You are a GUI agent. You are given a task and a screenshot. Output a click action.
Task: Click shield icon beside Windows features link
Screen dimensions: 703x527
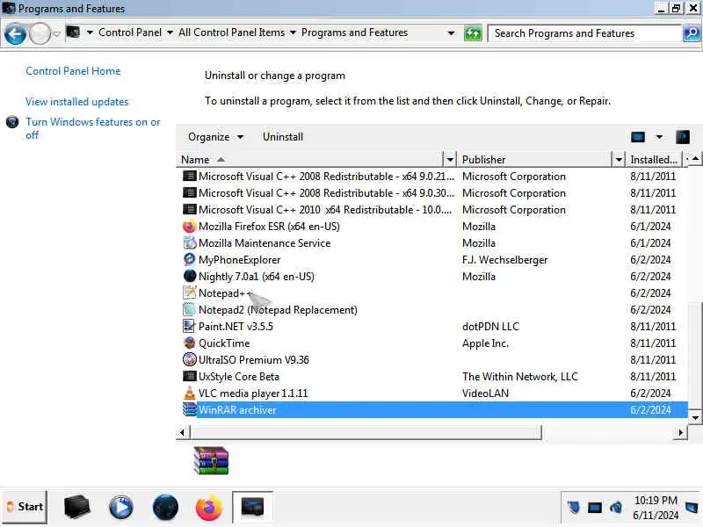[x=12, y=122]
